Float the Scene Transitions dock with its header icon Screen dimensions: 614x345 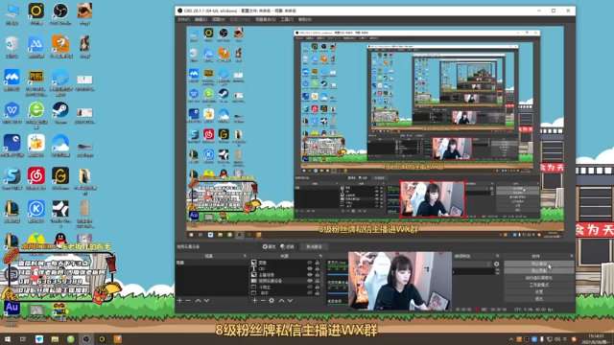pos(497,256)
